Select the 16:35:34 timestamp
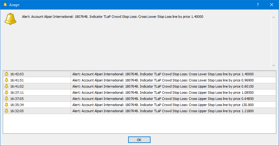 coord(17,105)
